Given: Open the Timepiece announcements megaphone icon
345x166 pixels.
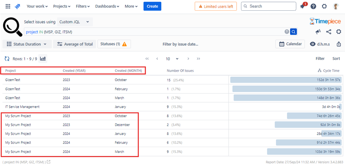Looking at the screenshot, I should [318, 32].
